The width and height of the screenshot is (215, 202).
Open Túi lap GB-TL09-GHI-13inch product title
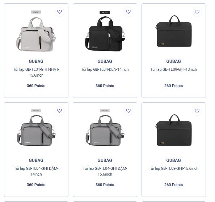point(174,69)
